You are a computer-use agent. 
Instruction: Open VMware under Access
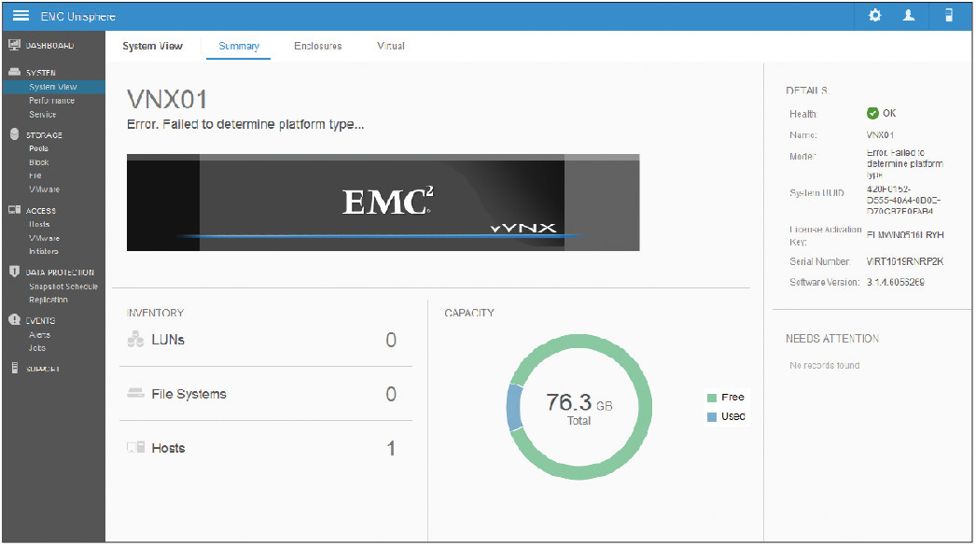(x=44, y=238)
